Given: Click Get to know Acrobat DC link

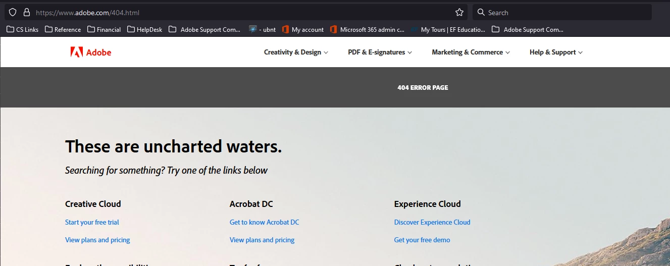Looking at the screenshot, I should (x=264, y=222).
